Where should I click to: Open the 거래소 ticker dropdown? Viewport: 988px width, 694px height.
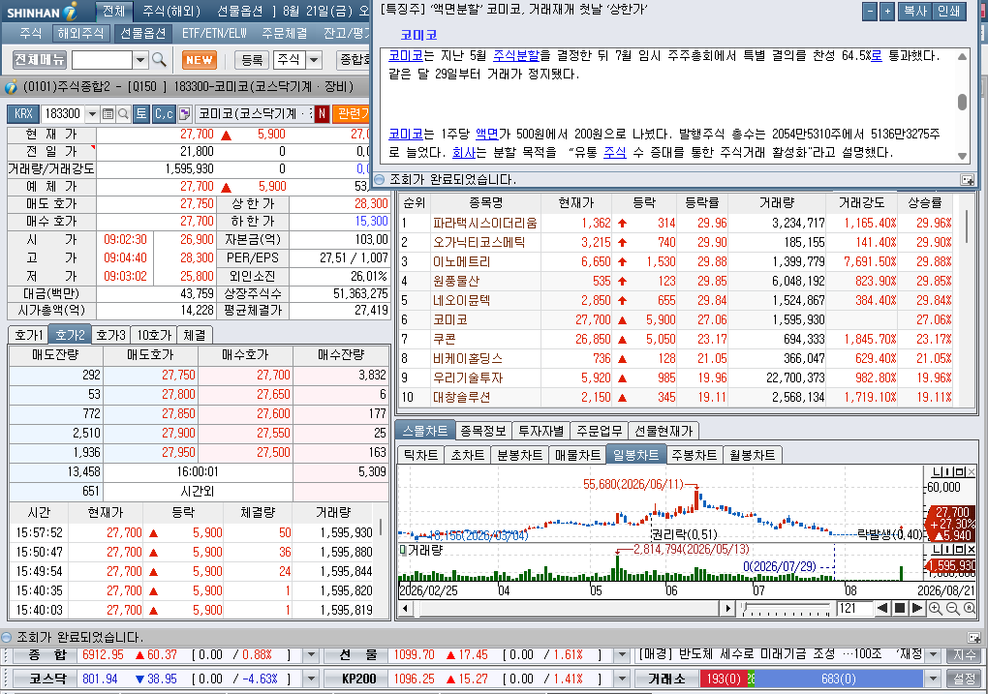point(933,679)
